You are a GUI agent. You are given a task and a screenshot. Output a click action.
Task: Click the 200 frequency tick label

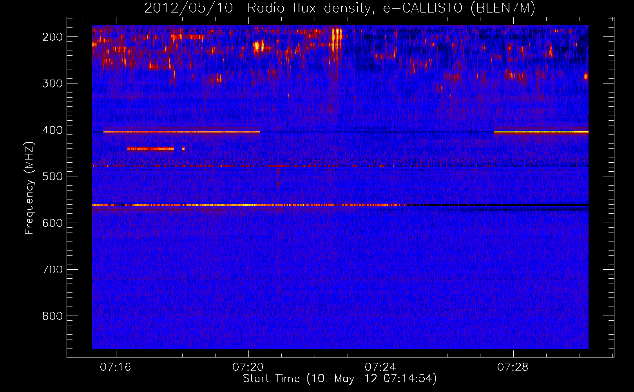coord(53,37)
